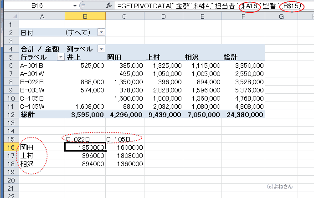Select column F header
Image resolution: width=314 pixels, height=198 pixels.
click(243, 16)
